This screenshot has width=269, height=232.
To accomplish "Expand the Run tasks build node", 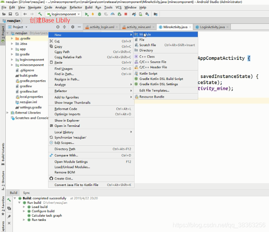I will (x=24, y=220).
